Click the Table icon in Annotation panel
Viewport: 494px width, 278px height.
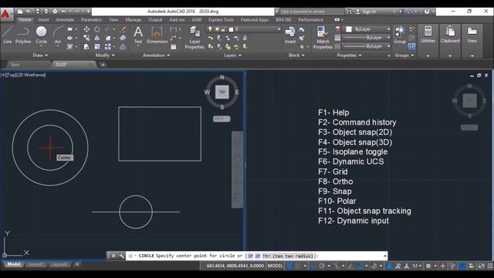173,47
